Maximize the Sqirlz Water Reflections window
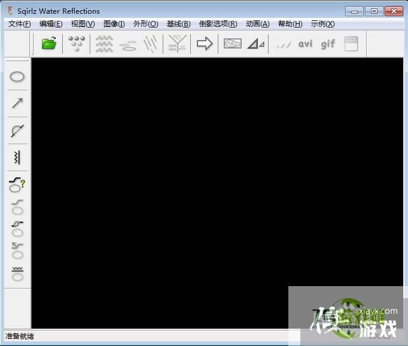The width and height of the screenshot is (408, 346). (x=374, y=11)
